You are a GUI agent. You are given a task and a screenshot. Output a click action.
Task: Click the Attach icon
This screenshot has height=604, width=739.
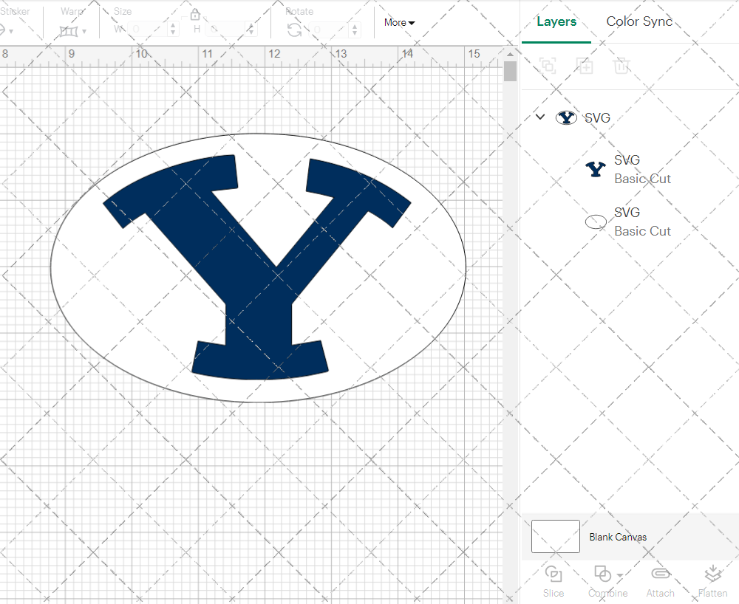(x=660, y=580)
